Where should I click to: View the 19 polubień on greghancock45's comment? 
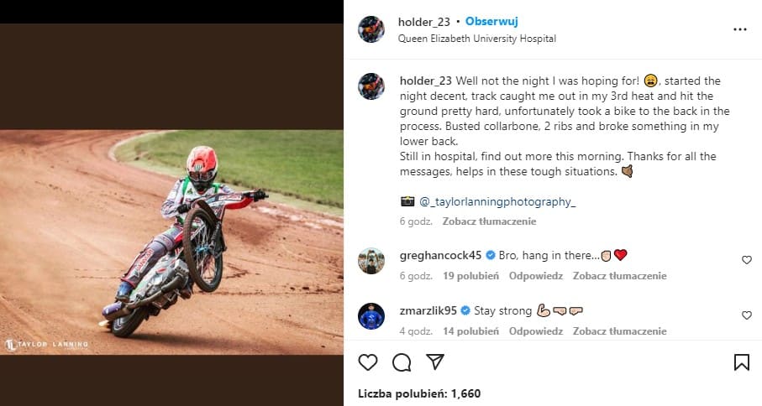click(471, 275)
